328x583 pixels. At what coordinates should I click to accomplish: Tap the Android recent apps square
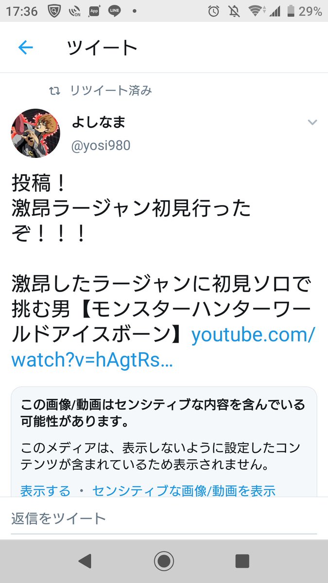[242, 561]
